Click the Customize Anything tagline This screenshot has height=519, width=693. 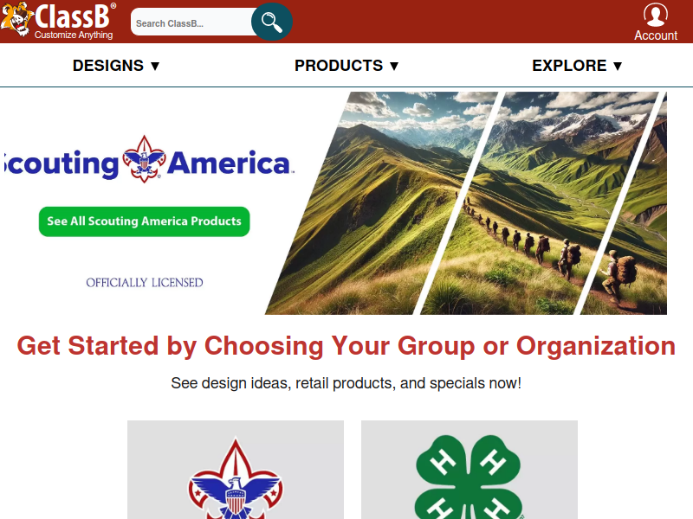point(74,35)
